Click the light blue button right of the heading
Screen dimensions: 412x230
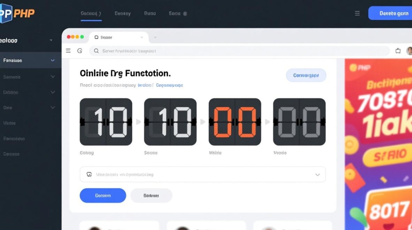(306, 75)
